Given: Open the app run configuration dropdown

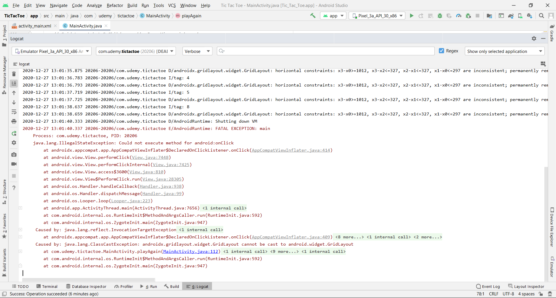Looking at the screenshot, I should (333, 16).
